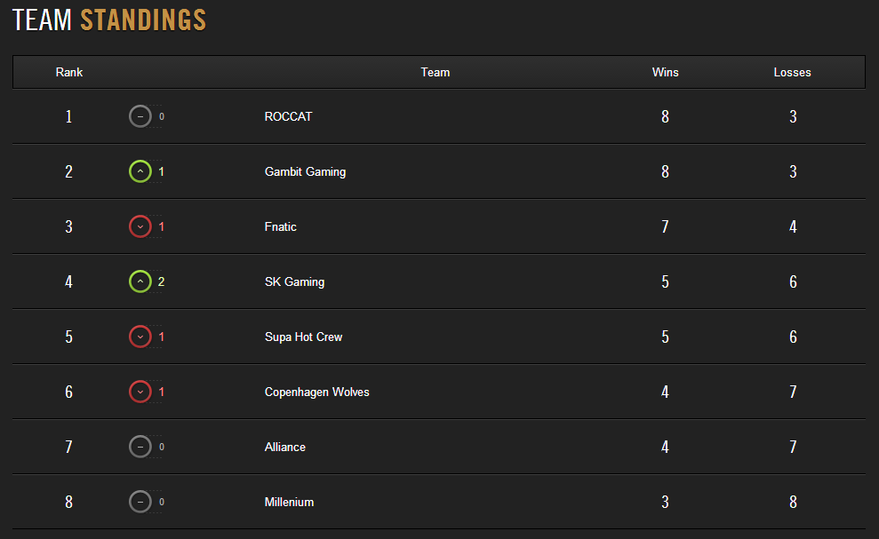This screenshot has height=539, width=879.
Task: Click SK Gaming's green up-arrow rank icon
Action: 140,281
